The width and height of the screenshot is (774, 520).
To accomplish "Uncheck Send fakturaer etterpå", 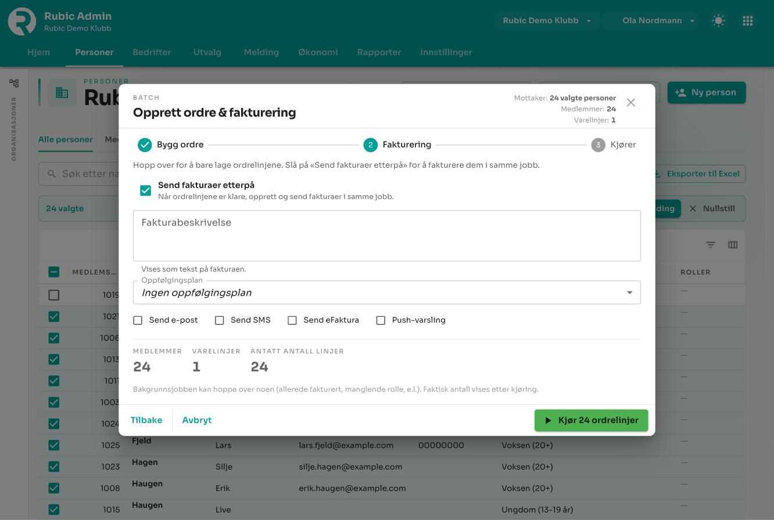I will point(145,190).
